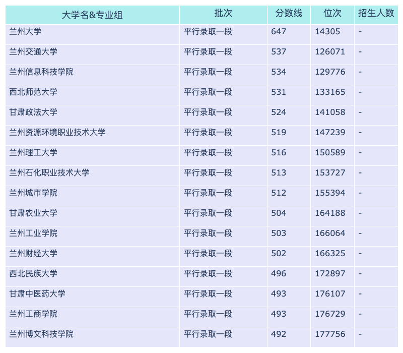Click 平行录取一段 in the 兰州大学 row
403x353 pixels.
[x=208, y=31]
